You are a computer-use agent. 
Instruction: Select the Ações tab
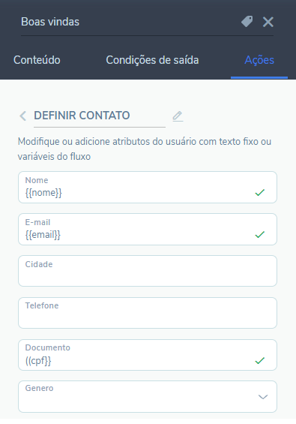click(x=259, y=60)
